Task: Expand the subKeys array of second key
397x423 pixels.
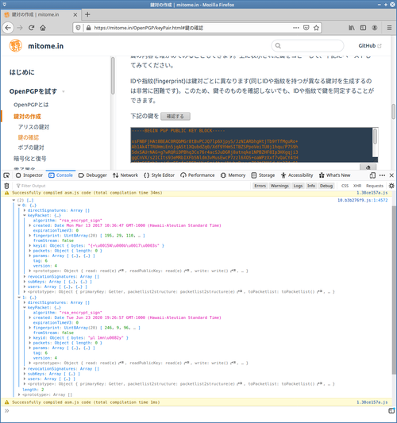Action: [x=25, y=374]
